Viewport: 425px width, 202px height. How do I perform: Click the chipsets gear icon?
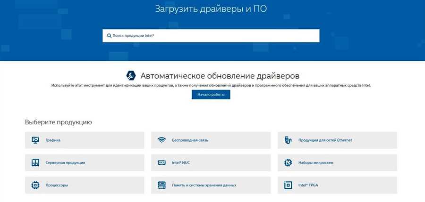click(x=288, y=162)
